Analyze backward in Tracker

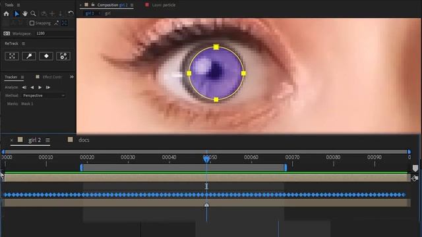point(32,88)
